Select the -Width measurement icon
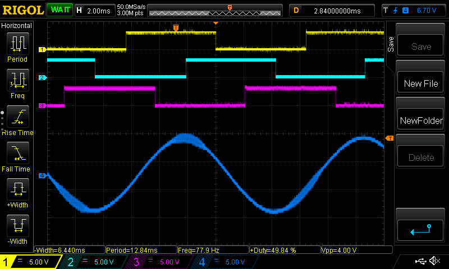Image resolution: width=449 pixels, height=269 pixels. coord(18,225)
